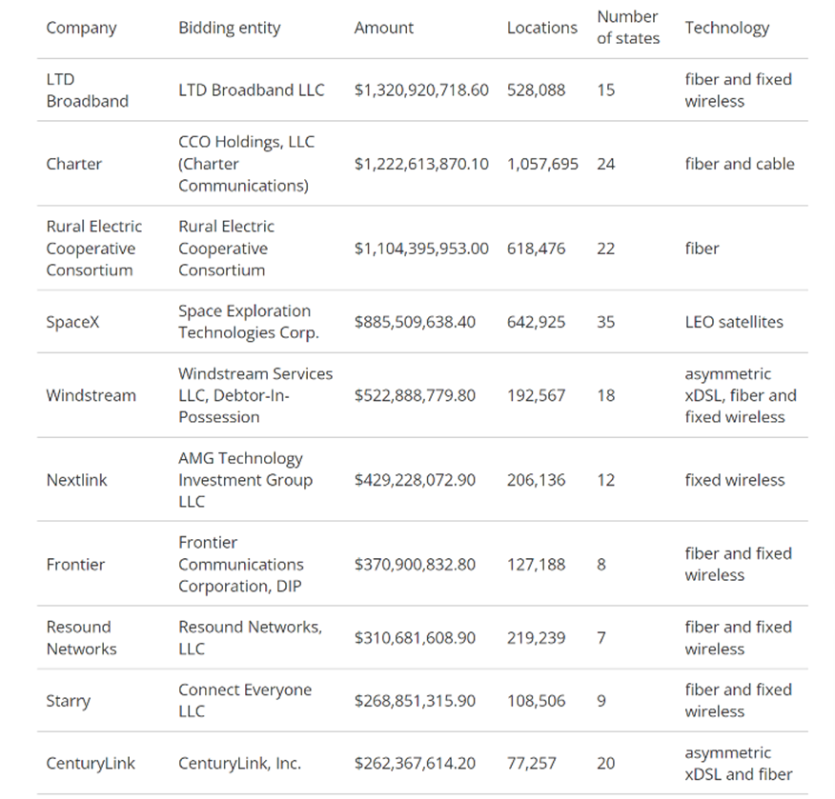Click the Starry company name
This screenshot has width=835, height=799.
click(x=68, y=701)
